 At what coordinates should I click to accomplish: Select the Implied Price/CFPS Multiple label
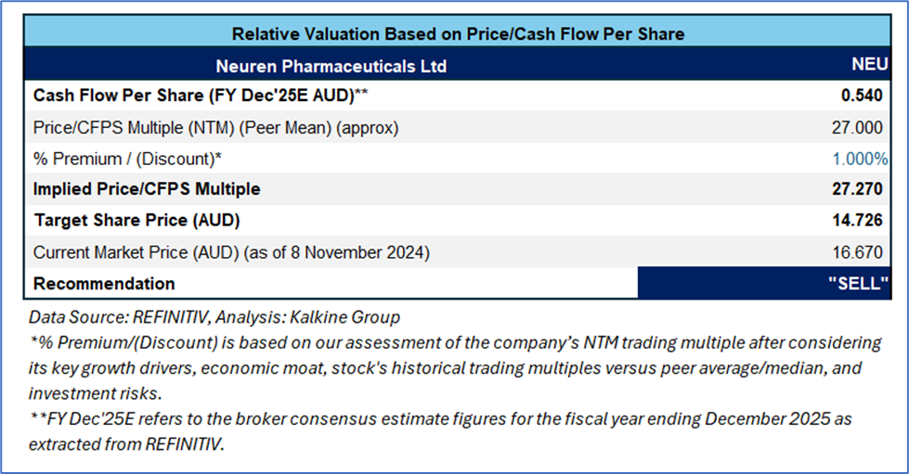pos(147,189)
